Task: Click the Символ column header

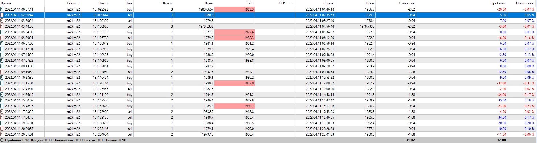Action: [73, 3]
